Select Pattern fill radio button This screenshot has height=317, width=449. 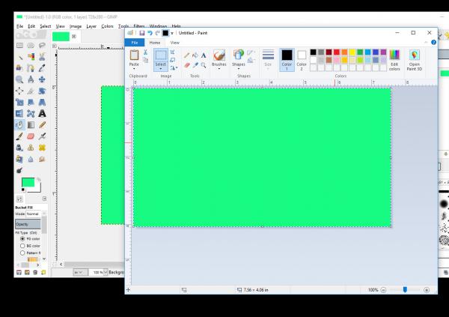(x=22, y=253)
